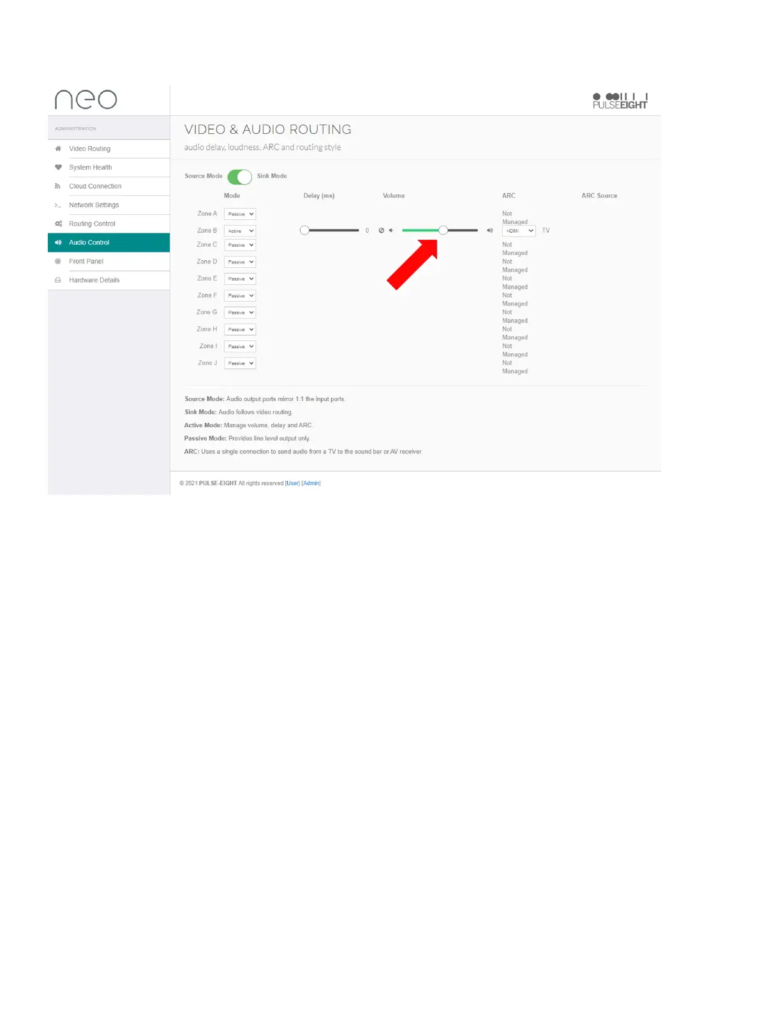Click the User link in footer
Viewport: 781px width, 1010px height.
292,483
